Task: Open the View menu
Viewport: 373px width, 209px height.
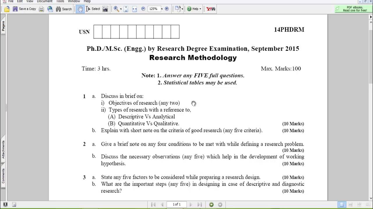Action: (x=30, y=1)
